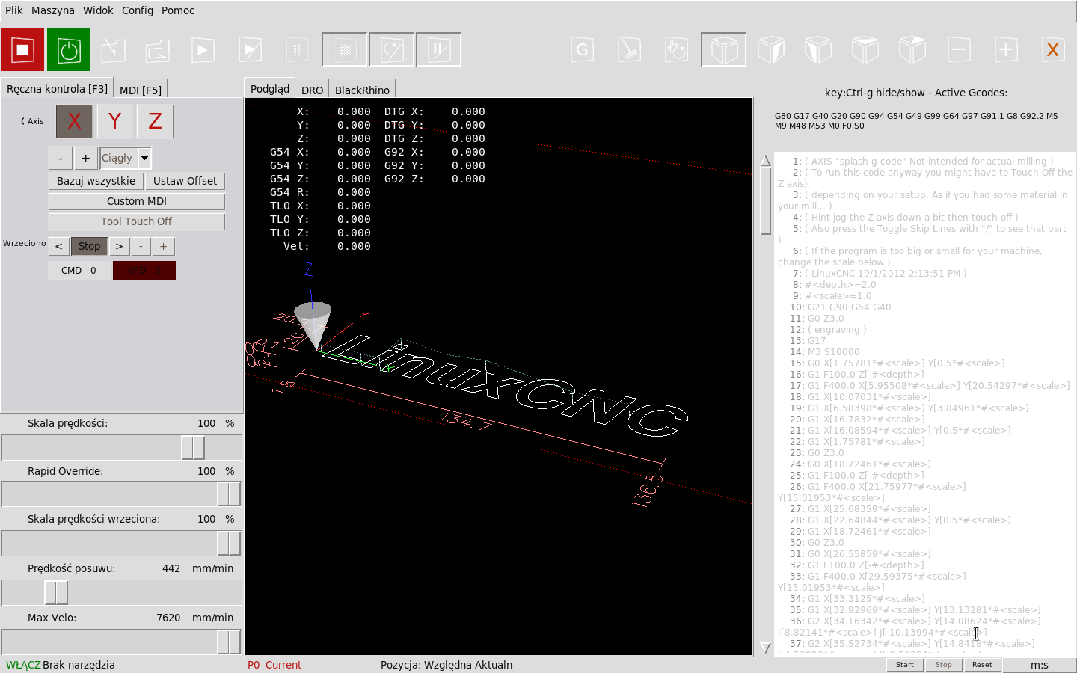Select cube view with left face shaded
This screenshot has height=673, width=1077.
point(817,50)
